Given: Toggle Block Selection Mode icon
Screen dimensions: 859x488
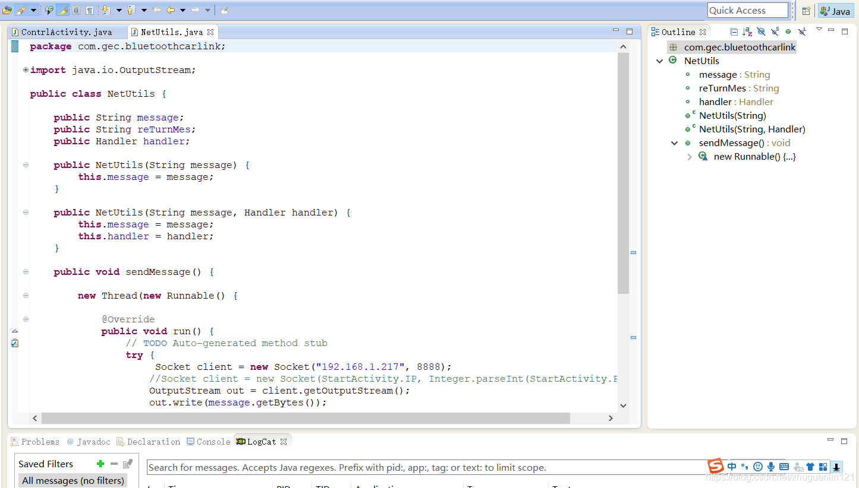Looking at the screenshot, I should click(76, 10).
